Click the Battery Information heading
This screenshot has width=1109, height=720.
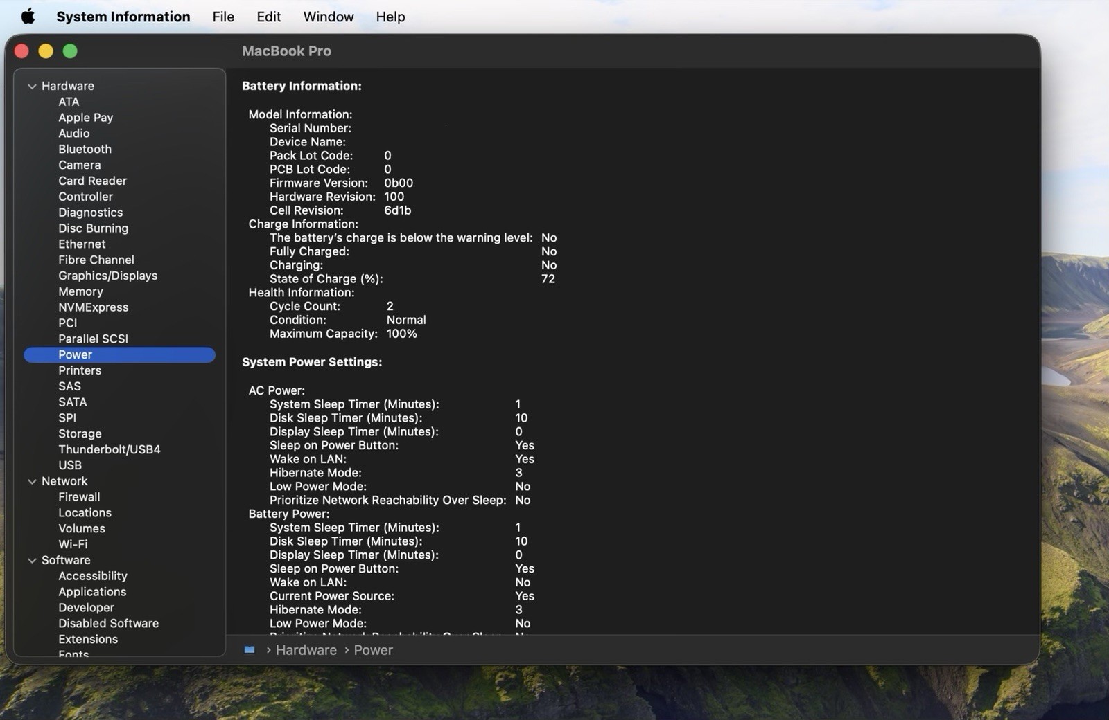[x=302, y=86]
